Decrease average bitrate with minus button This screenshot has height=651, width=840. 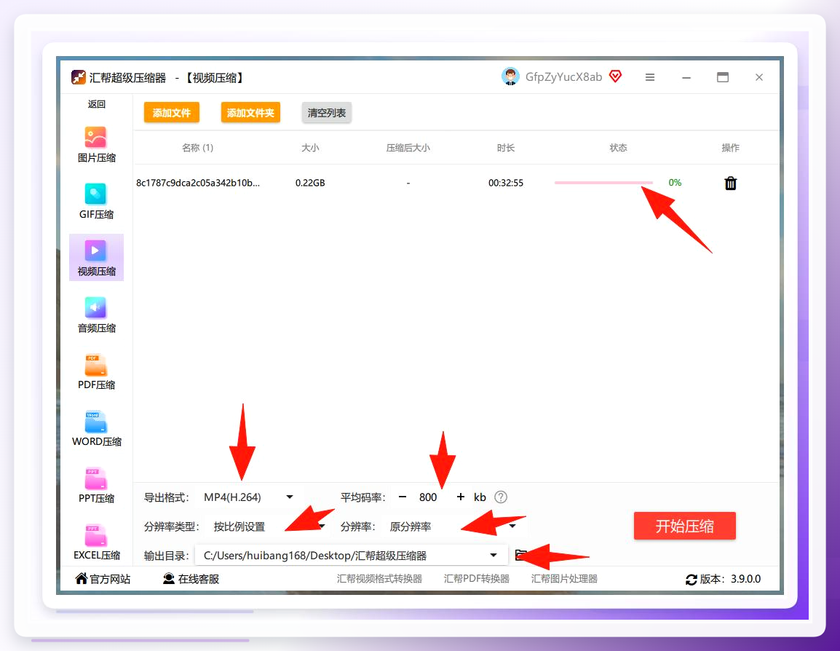click(x=403, y=497)
